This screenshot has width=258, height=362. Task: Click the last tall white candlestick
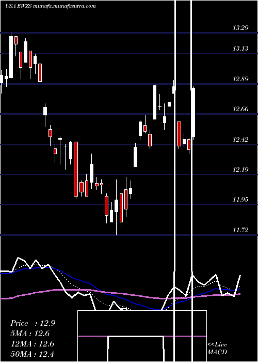click(193, 113)
